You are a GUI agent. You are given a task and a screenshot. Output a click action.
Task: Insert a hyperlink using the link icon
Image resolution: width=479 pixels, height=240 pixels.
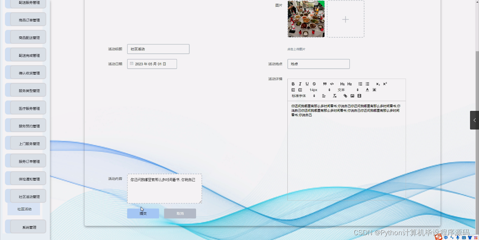pyautogui.click(x=345, y=96)
